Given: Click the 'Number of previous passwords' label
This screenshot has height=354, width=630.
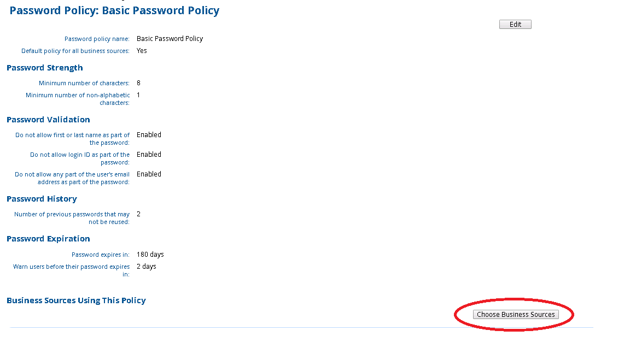Looking at the screenshot, I should click(x=72, y=218).
